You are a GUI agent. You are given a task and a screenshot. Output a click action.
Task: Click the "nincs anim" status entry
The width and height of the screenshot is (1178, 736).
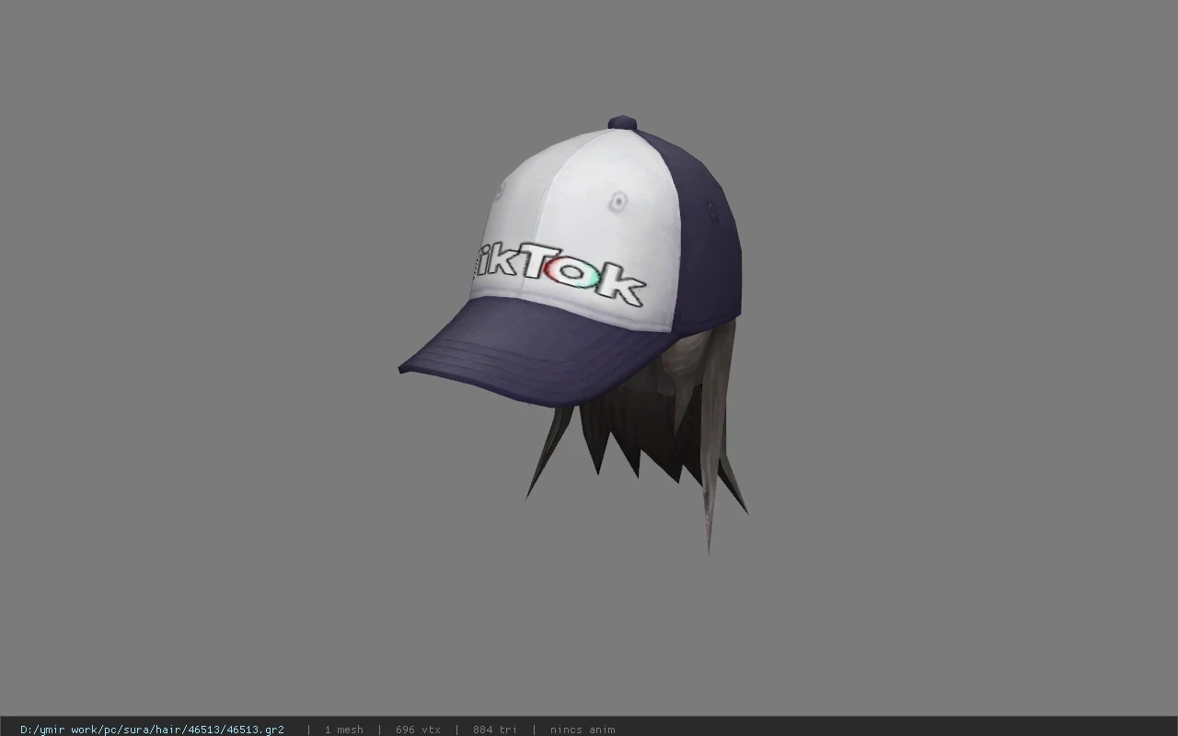point(583,730)
